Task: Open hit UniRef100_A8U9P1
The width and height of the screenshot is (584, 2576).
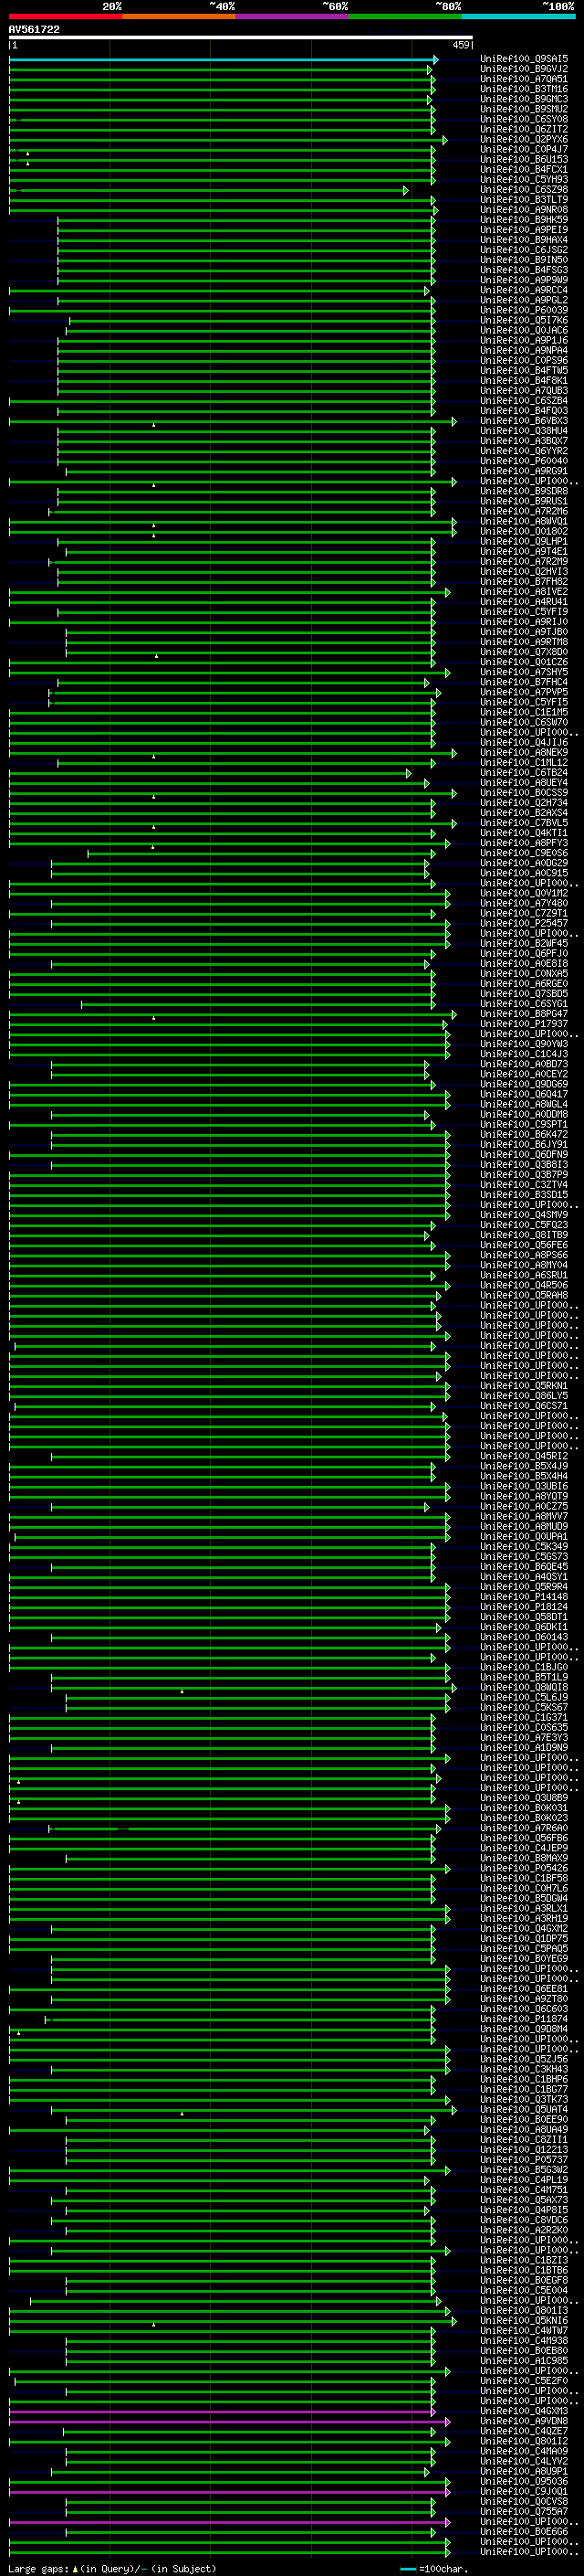Action: [523, 2471]
